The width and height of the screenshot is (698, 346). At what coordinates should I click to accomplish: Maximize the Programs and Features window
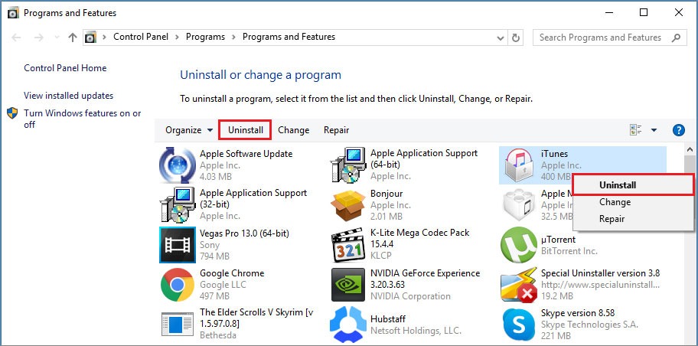point(644,12)
